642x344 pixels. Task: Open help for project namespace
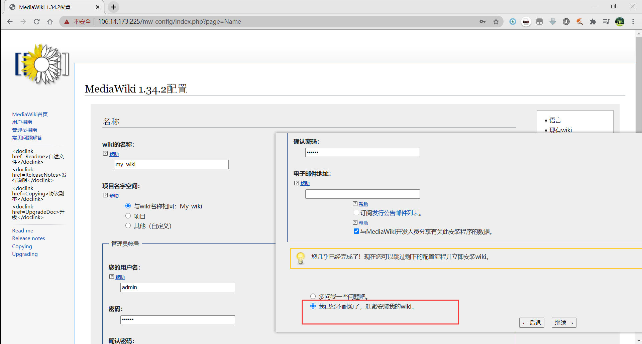click(114, 196)
